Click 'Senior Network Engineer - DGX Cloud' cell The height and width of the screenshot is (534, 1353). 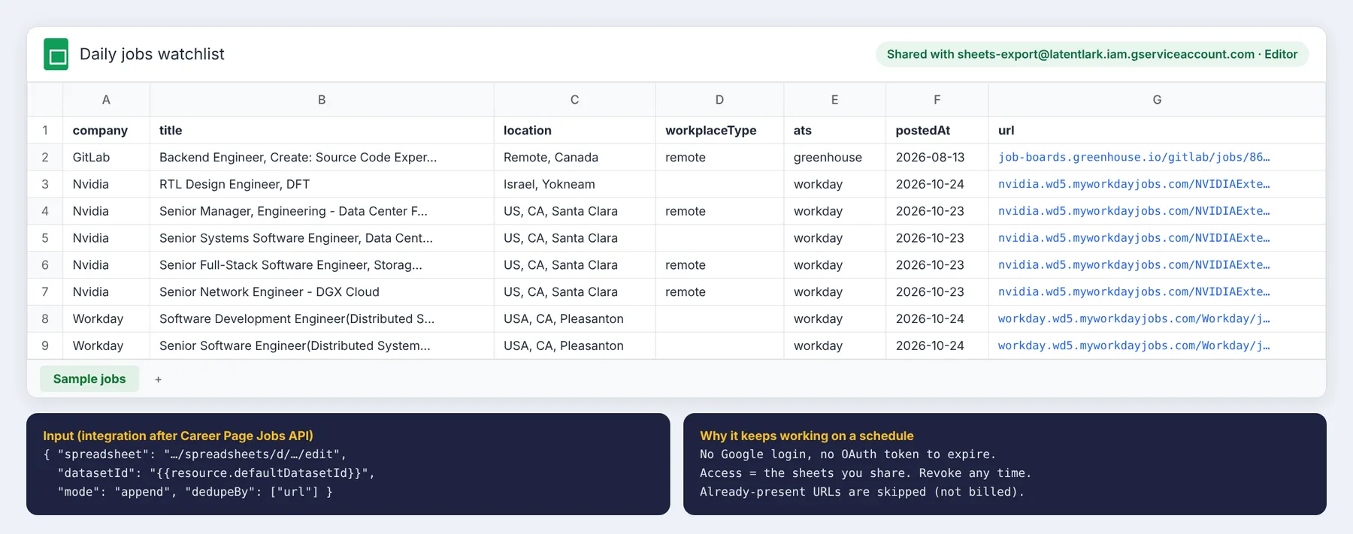(x=322, y=292)
